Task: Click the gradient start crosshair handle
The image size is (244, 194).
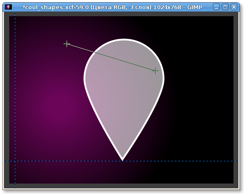Action: point(67,44)
